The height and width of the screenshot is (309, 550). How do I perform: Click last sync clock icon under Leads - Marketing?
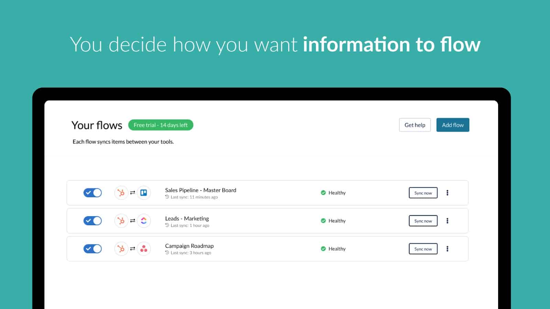tap(167, 225)
